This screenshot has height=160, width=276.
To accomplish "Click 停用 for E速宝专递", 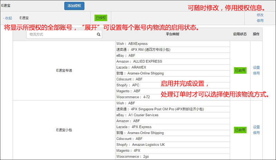I will click(x=256, y=73).
